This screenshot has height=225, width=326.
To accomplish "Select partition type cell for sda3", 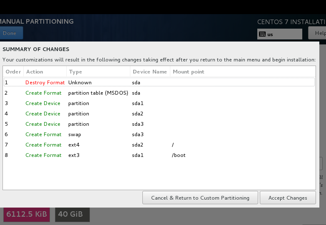I will 79,124.
